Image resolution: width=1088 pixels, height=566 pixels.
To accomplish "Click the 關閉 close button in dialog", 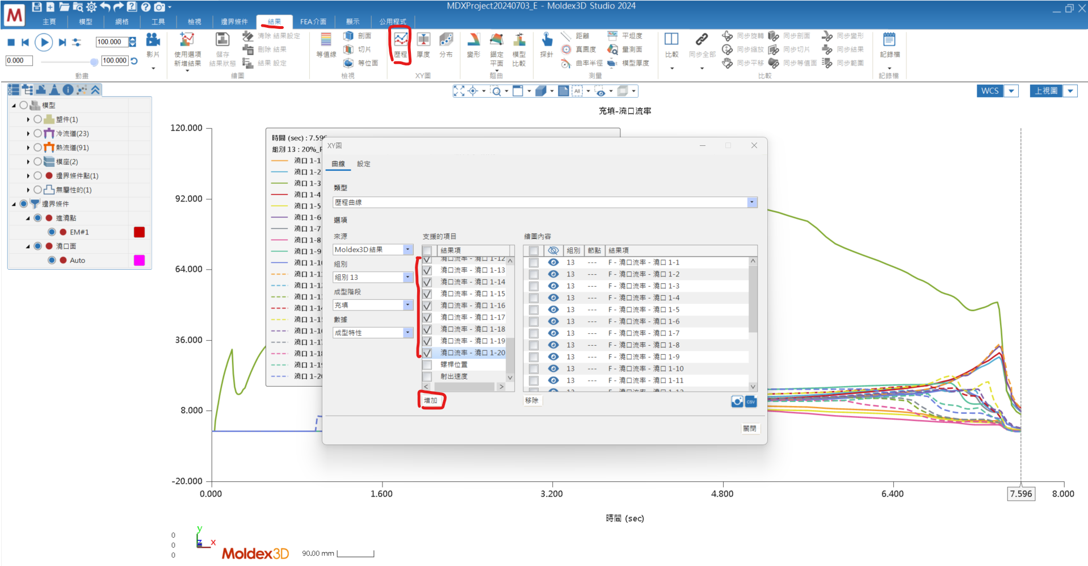I will [x=749, y=429].
